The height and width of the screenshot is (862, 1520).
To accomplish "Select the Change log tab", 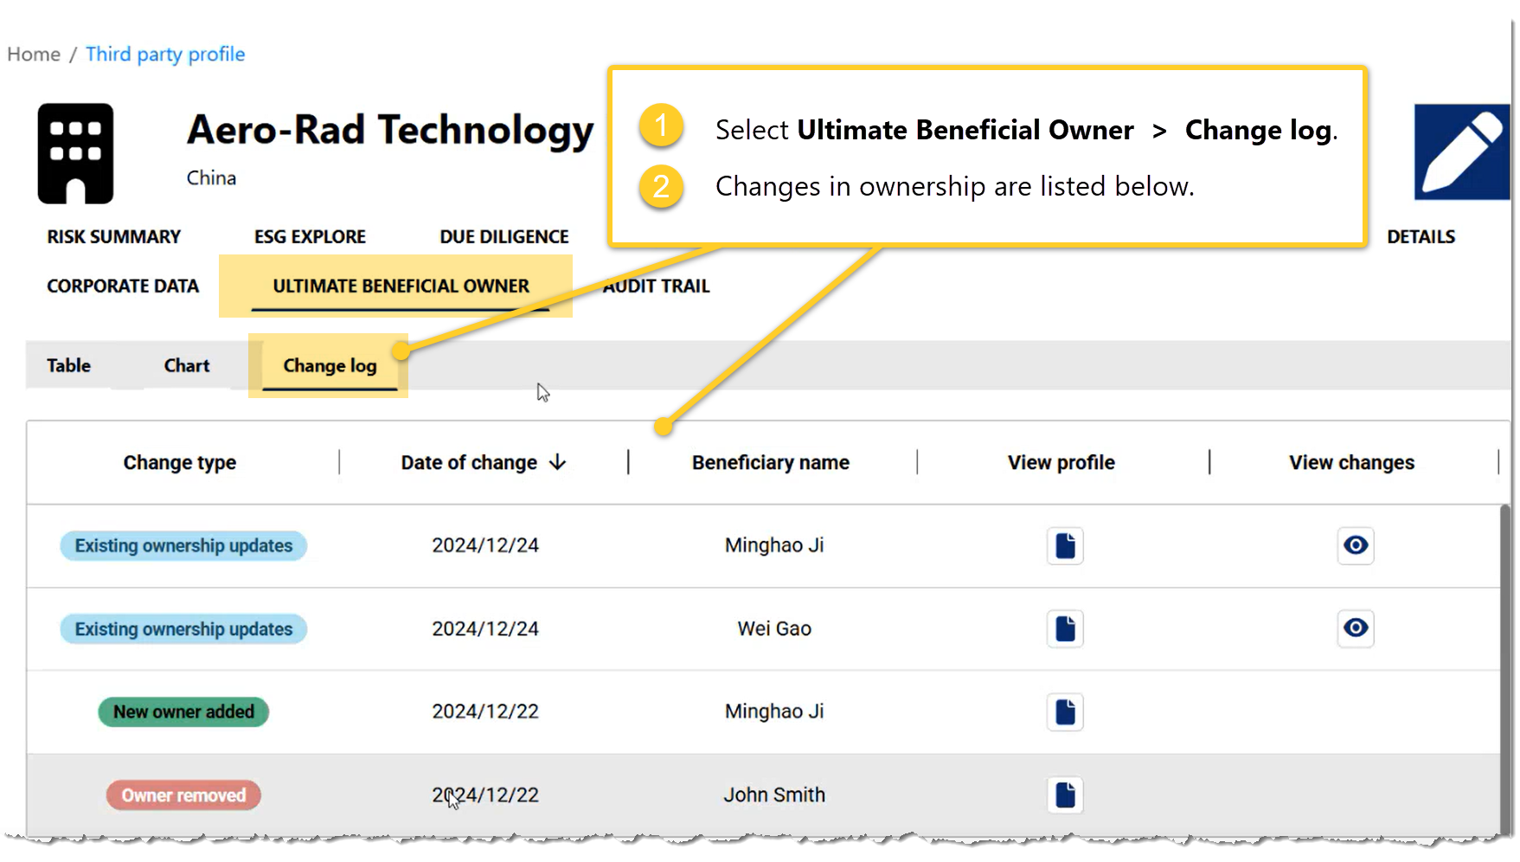I will (329, 365).
